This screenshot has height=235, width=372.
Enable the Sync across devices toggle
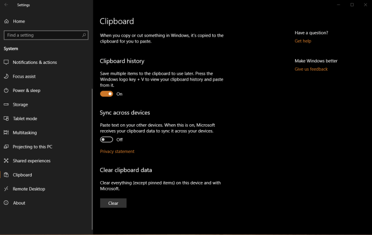pyautogui.click(x=107, y=140)
